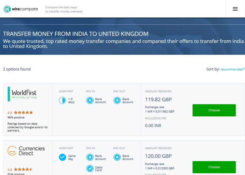Choose the Currencies Direct transfer offer
Viewport: 245px width, 175px height.
(214, 167)
